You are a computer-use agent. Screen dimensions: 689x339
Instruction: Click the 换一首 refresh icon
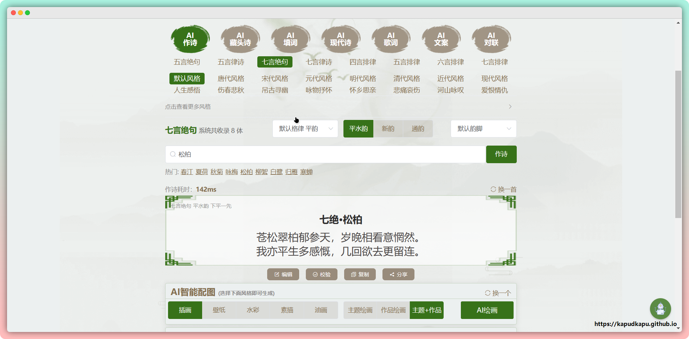(494, 189)
